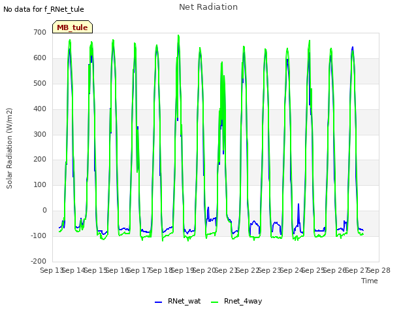Image resolution: width=418 pixels, height=314 pixels.
Task: Click the 'No data for f_RNet_tule' message
Action: click(x=44, y=9)
